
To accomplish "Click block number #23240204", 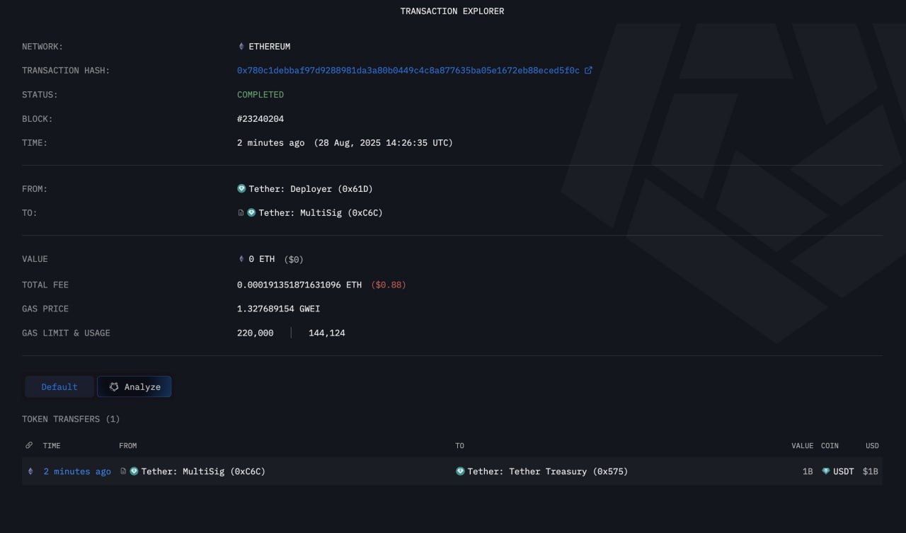I will (x=260, y=119).
